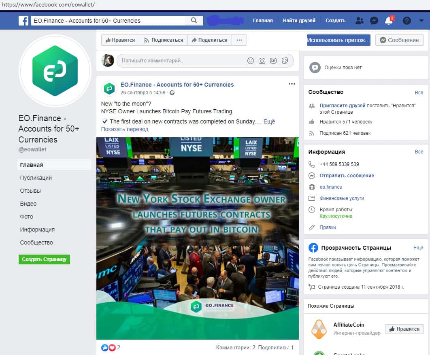This screenshot has width=430, height=355.
Task: Click the Все link in the Информация section
Action: pyautogui.click(x=419, y=152)
